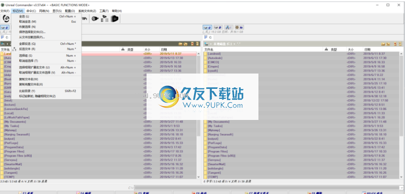Sort left panel by the date column header

[164, 49]
